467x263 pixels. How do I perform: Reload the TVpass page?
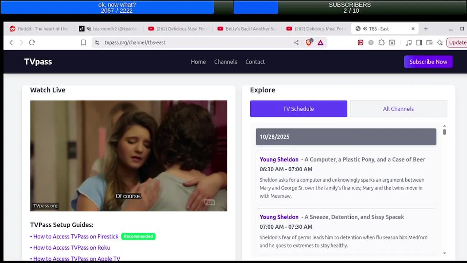[x=32, y=43]
